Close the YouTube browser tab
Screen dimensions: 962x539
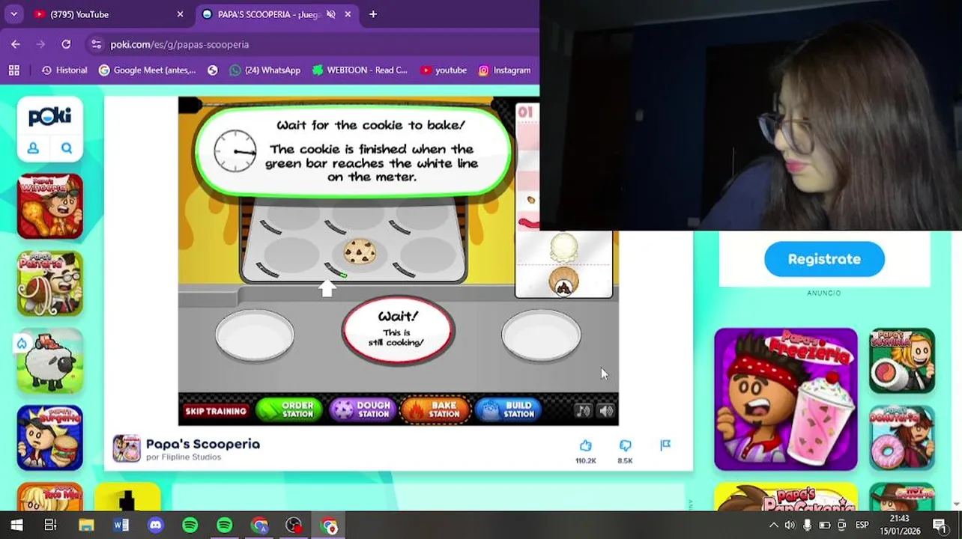click(180, 14)
